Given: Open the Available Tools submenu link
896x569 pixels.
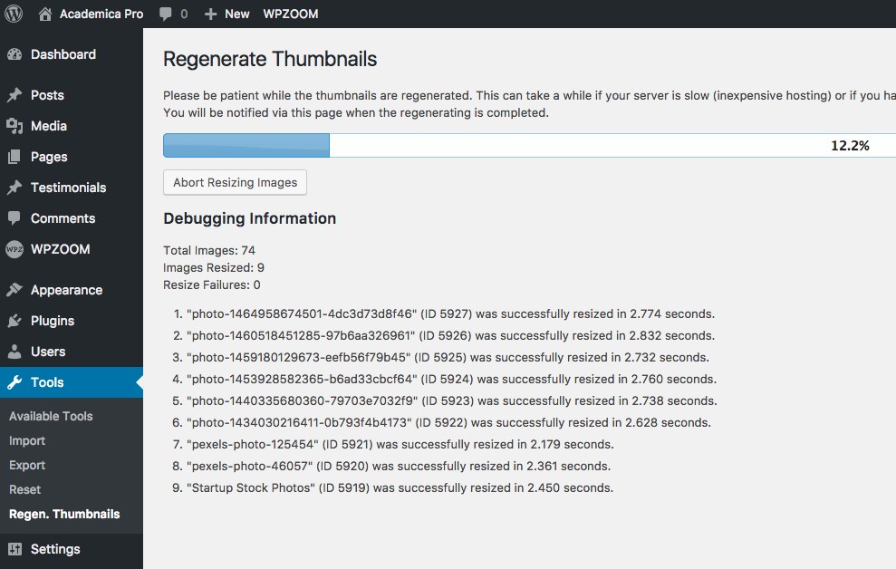Looking at the screenshot, I should 51,417.
